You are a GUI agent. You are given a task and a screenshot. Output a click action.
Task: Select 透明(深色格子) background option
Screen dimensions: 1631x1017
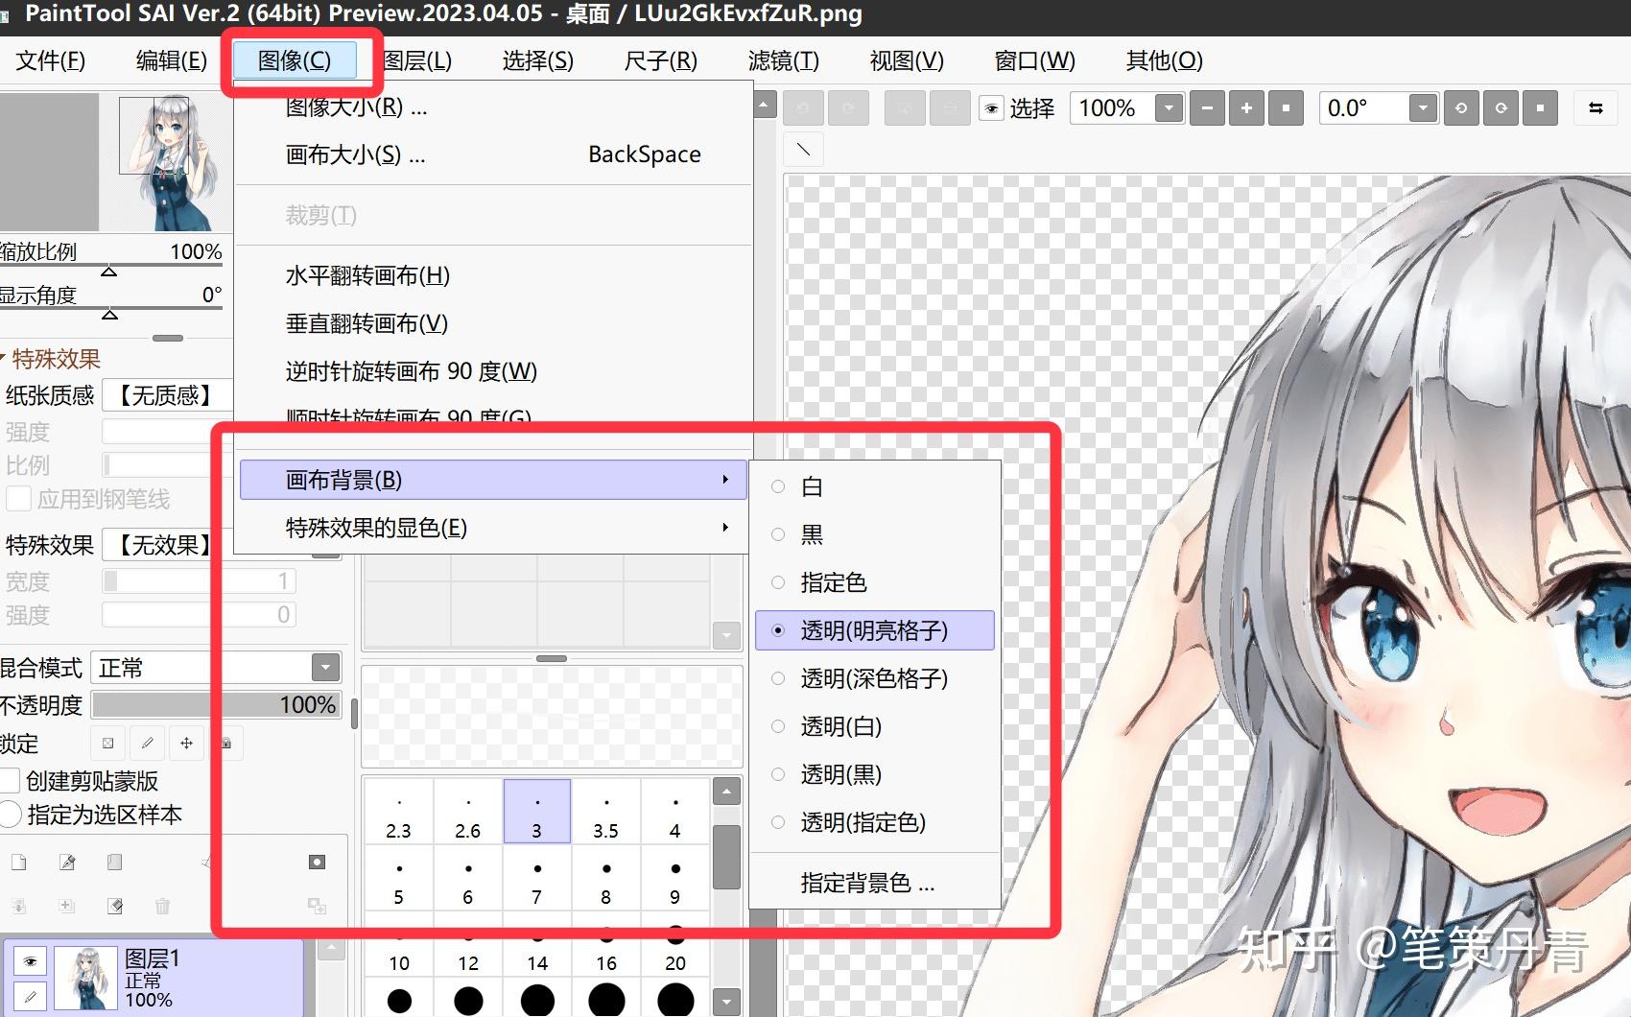[x=875, y=678]
